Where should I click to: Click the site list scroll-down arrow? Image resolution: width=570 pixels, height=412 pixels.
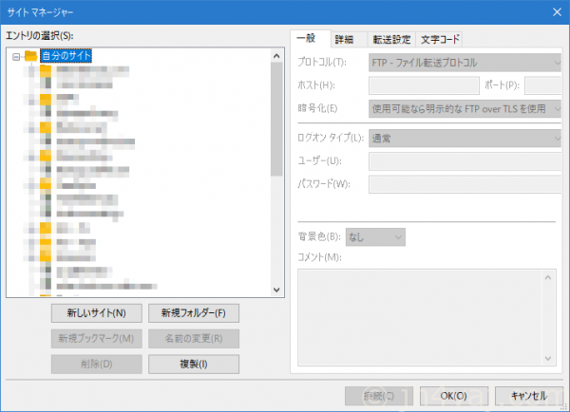[x=276, y=290]
